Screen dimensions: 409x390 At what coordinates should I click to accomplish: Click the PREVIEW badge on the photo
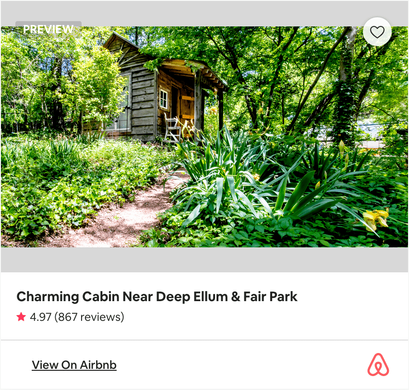pos(48,29)
